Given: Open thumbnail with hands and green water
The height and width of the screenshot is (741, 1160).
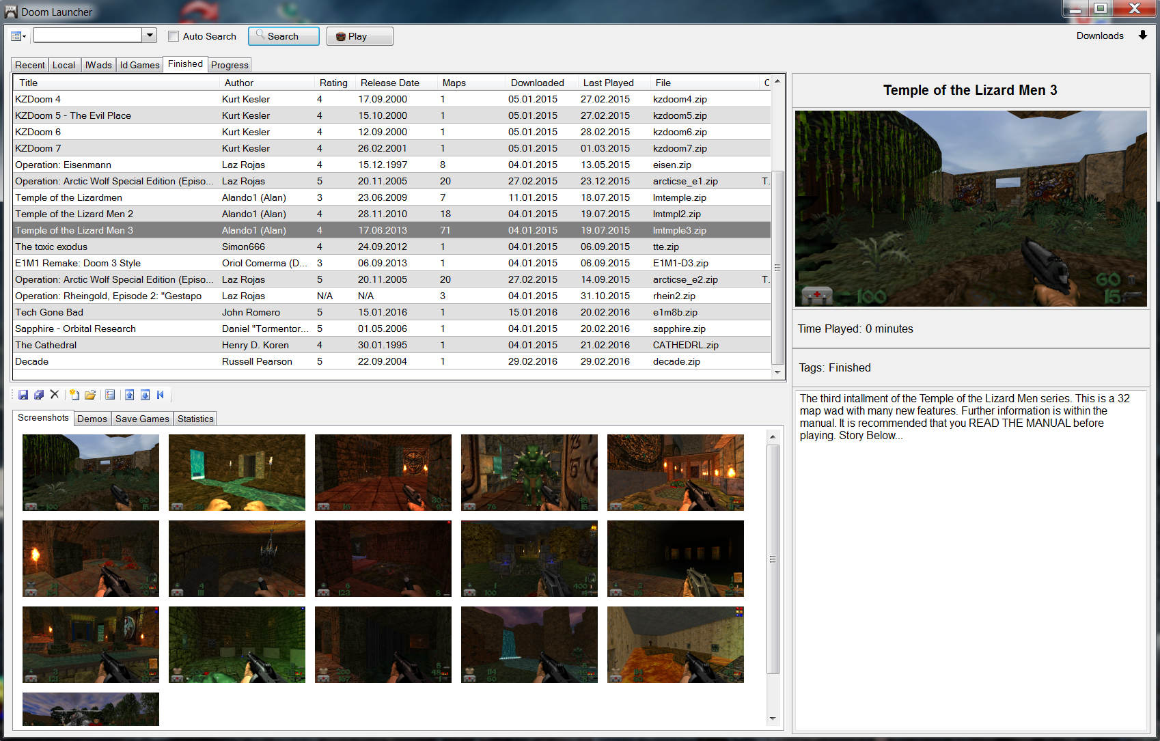Looking at the screenshot, I should point(237,473).
